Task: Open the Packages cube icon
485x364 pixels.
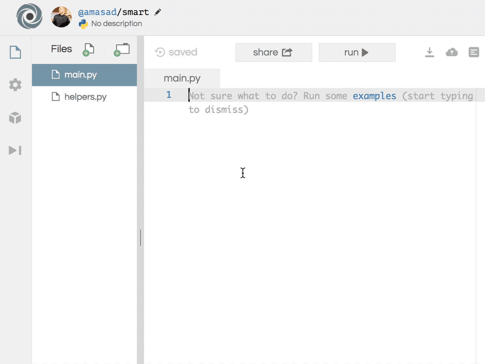Action: [x=16, y=117]
